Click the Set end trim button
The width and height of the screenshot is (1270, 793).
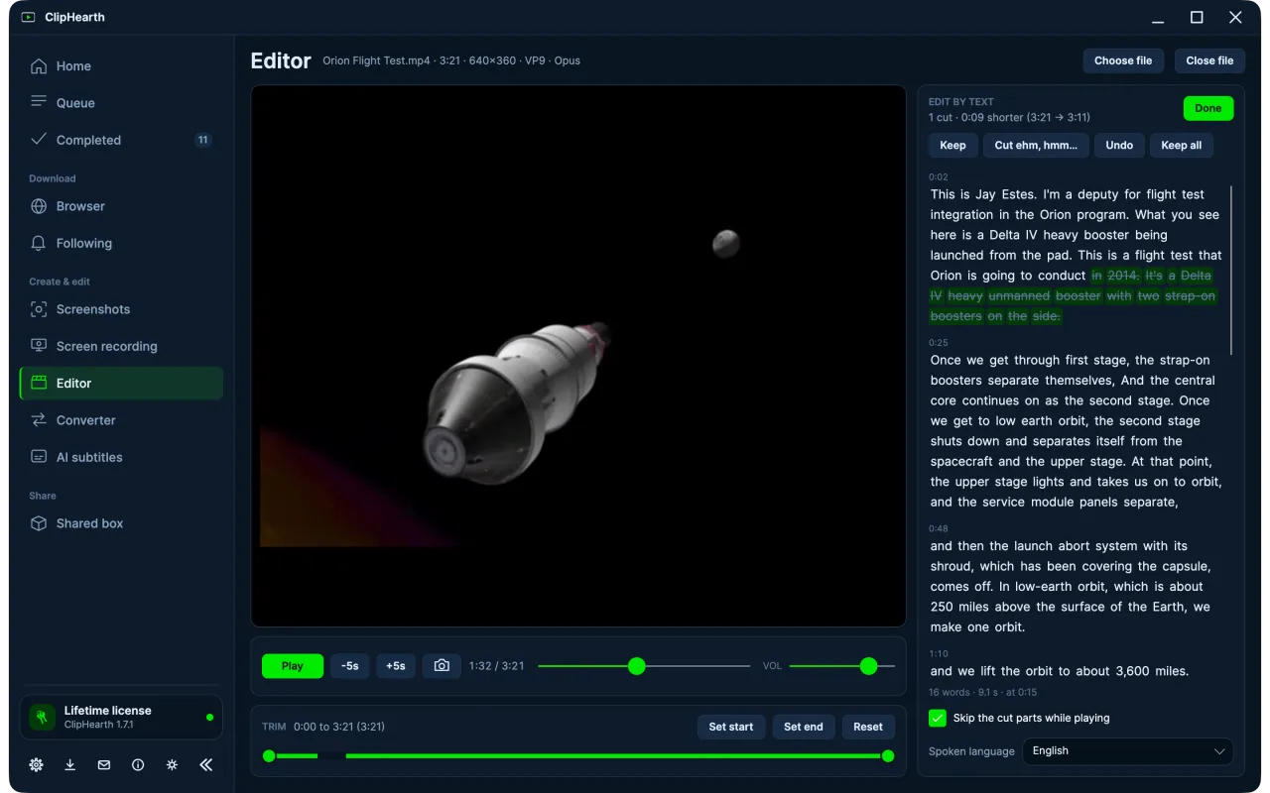[804, 727]
